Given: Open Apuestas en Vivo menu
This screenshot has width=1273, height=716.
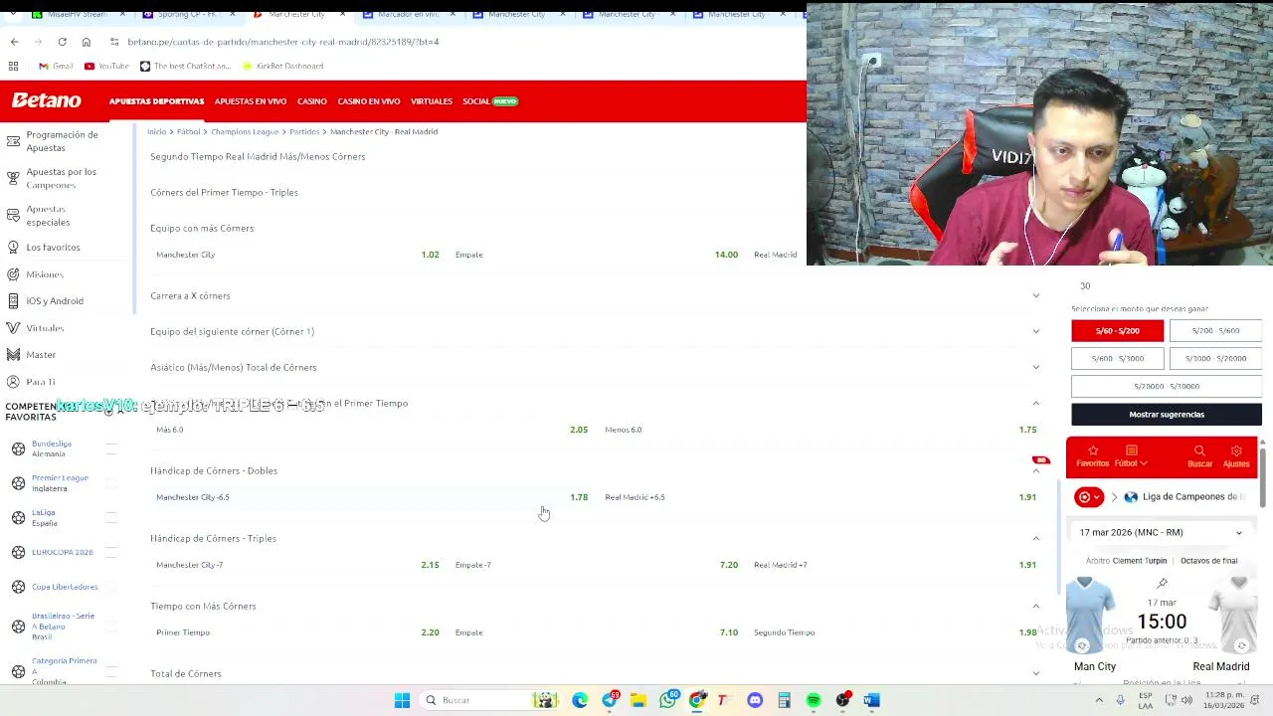Looking at the screenshot, I should 251,101.
